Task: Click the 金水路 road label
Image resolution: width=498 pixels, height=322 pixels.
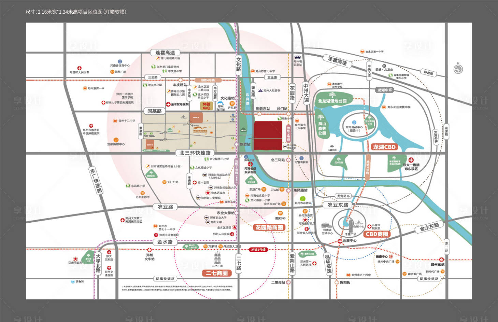Action: (165, 242)
